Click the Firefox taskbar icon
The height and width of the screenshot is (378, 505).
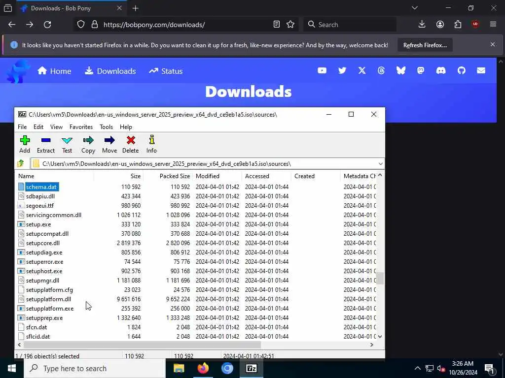[203, 368]
